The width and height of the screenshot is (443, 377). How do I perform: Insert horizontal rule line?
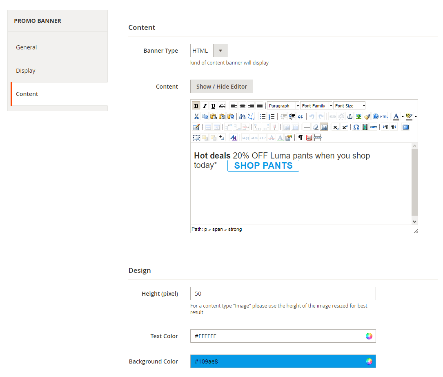[307, 127]
